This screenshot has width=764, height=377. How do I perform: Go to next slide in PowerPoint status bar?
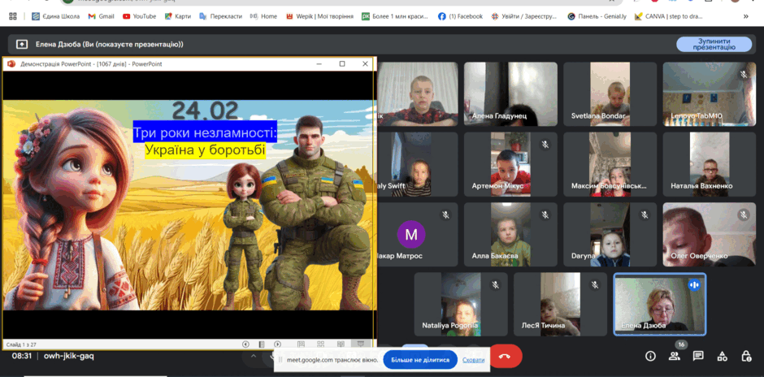click(278, 344)
